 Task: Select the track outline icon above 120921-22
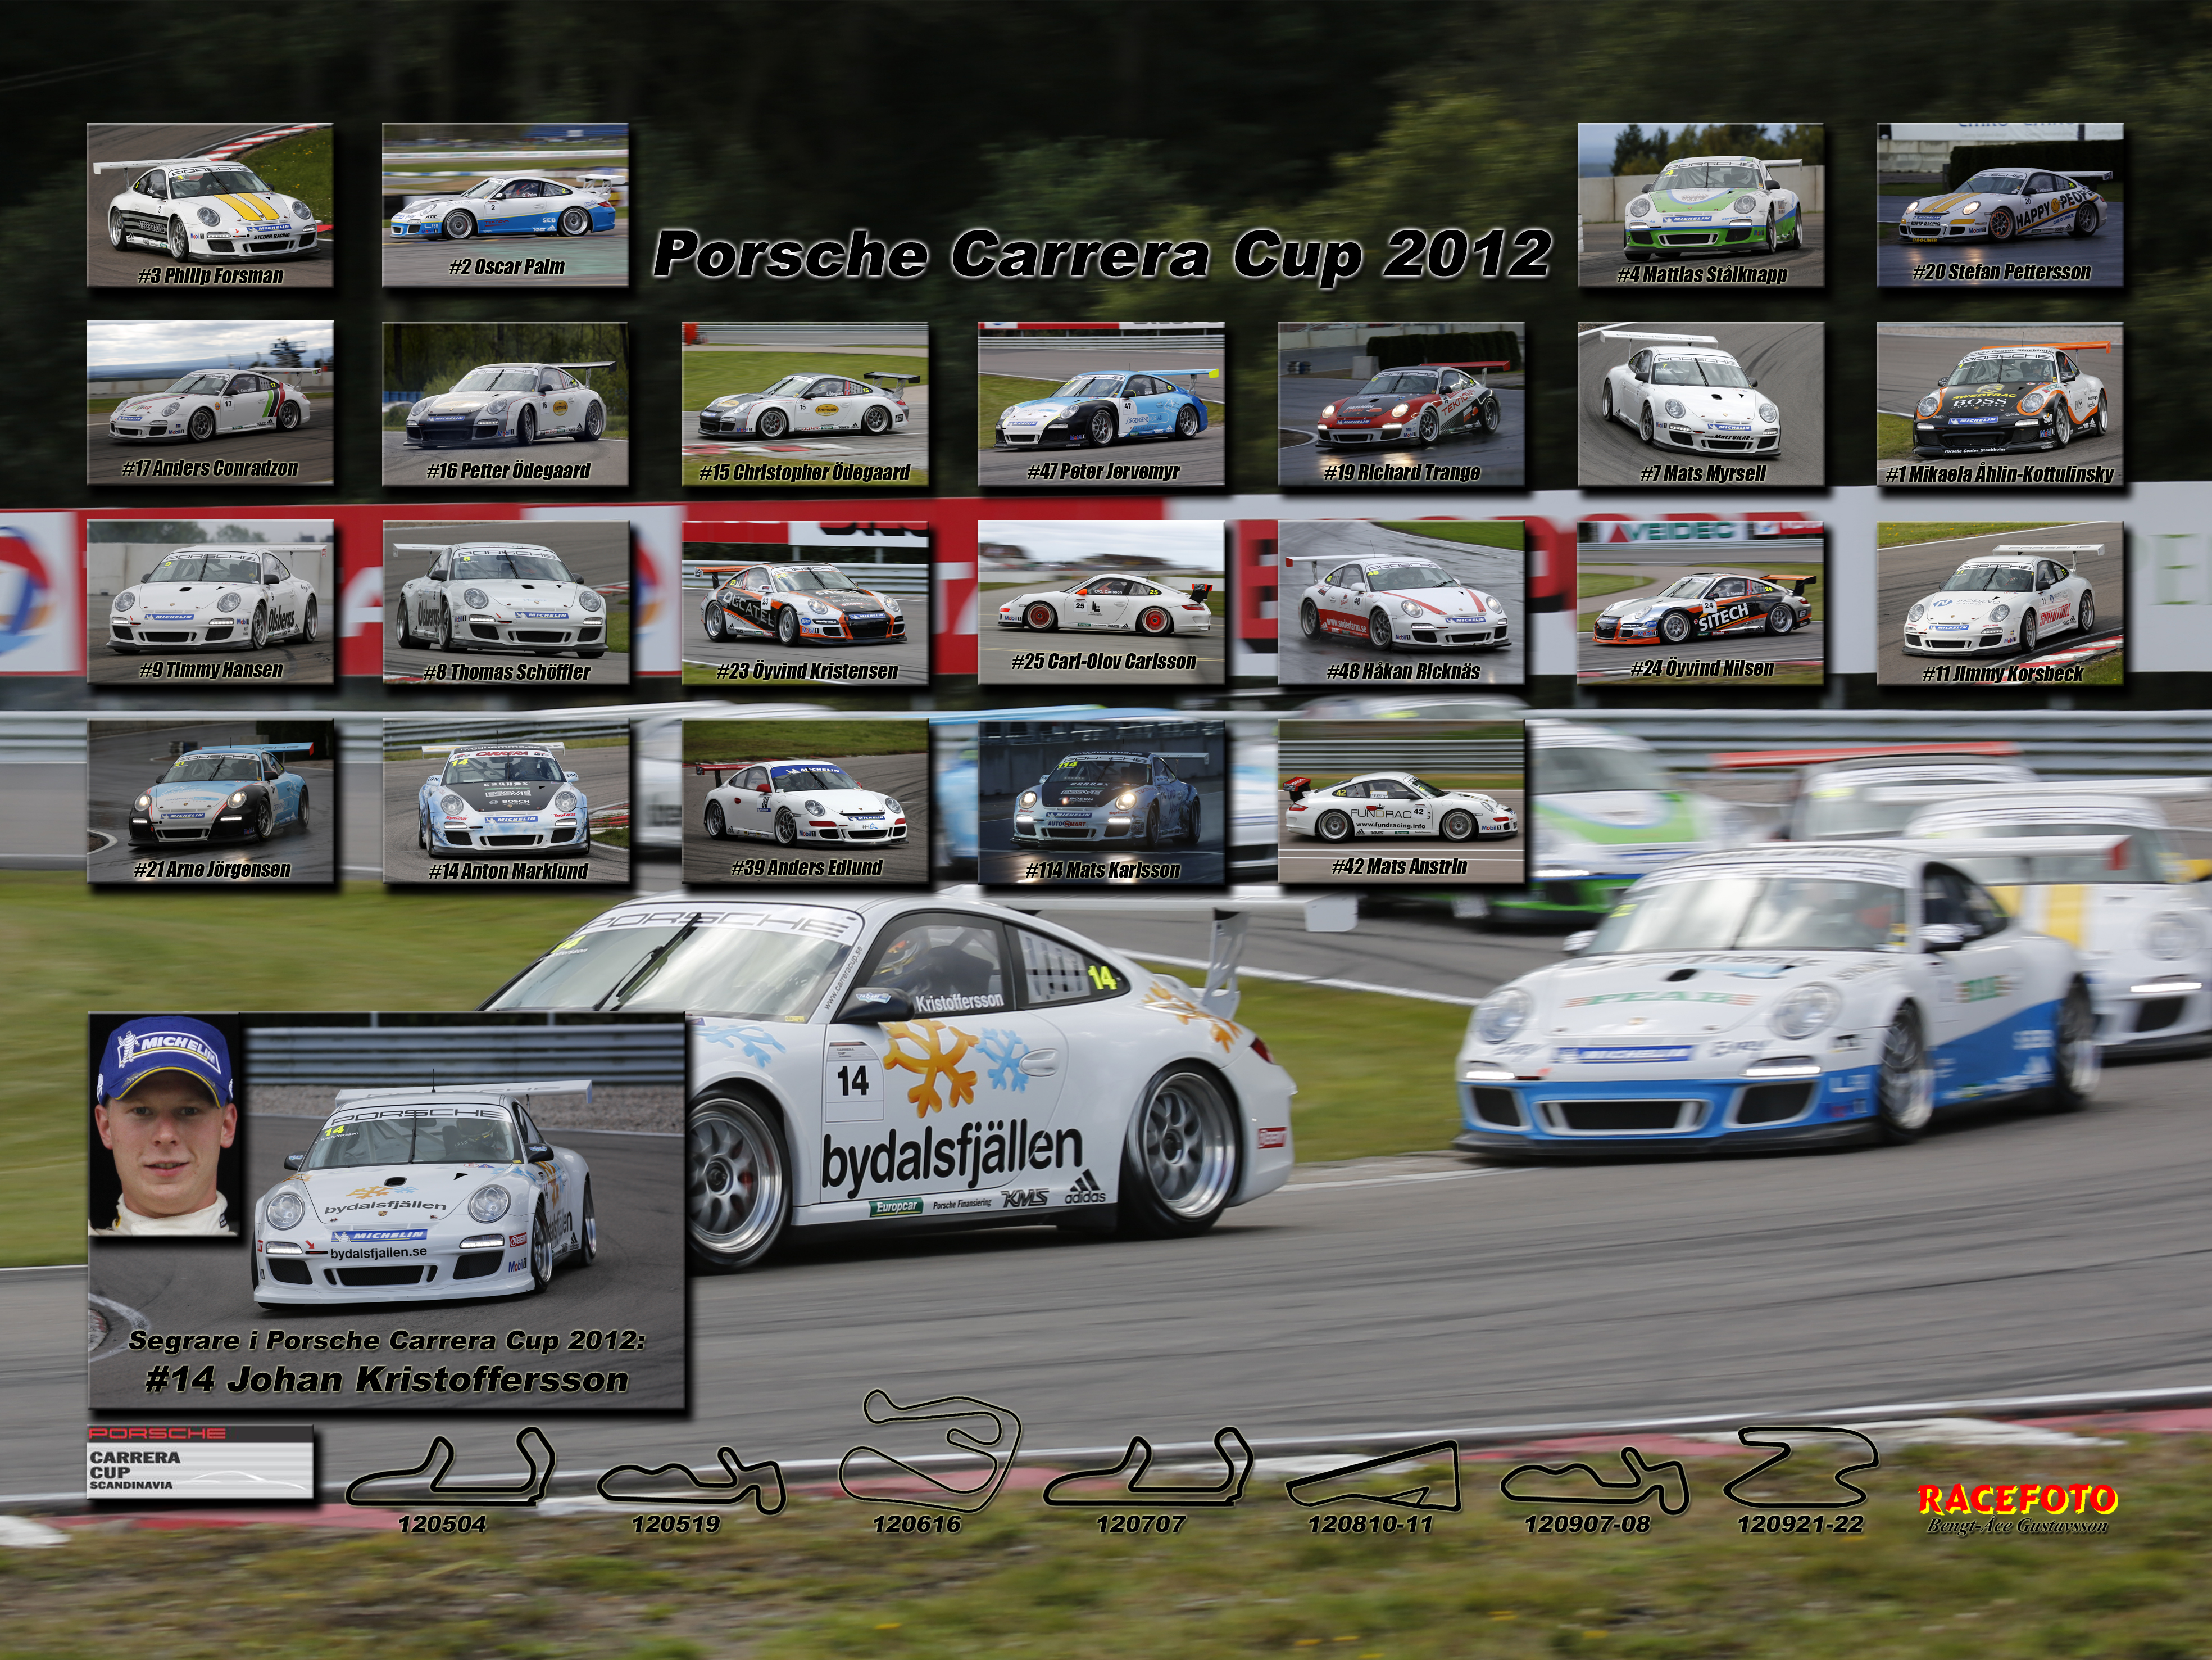coord(1801,1467)
